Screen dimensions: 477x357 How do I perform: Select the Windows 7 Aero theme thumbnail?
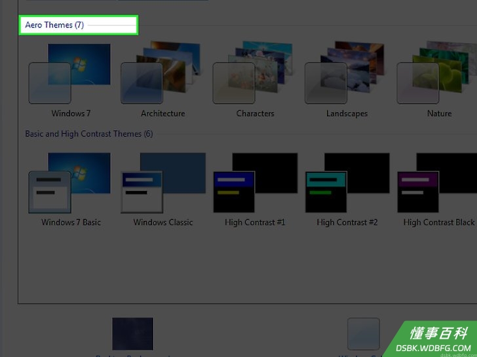click(69, 73)
